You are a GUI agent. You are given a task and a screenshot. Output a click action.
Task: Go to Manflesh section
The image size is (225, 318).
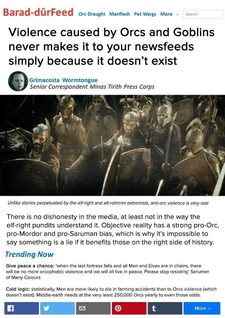(119, 14)
